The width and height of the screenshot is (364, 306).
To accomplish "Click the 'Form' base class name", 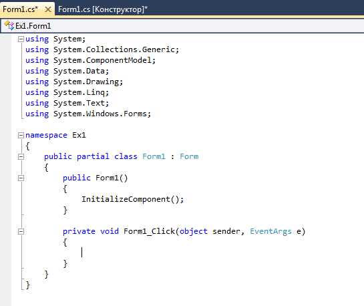I will 189,156.
